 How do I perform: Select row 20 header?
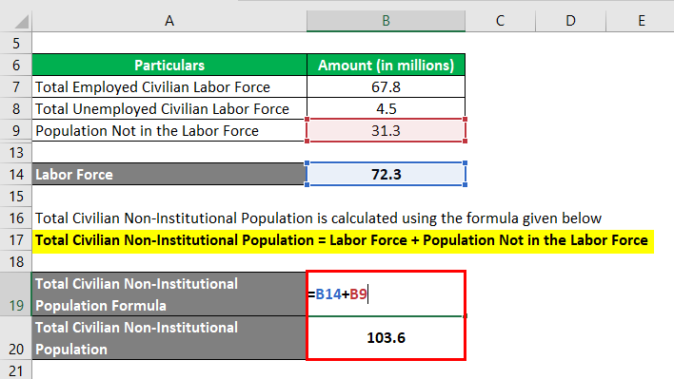coord(16,338)
